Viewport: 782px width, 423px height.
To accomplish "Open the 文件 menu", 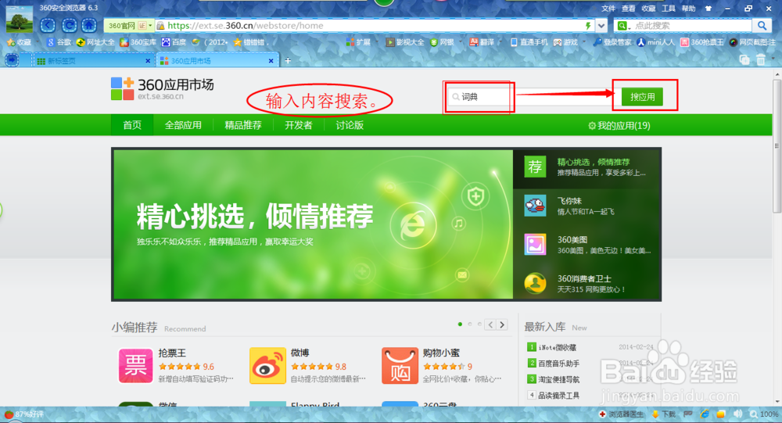I will 608,8.
